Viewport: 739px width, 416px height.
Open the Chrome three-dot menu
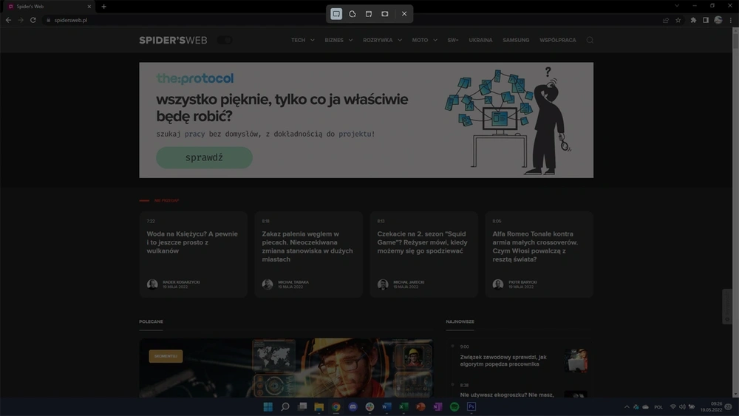tap(731, 20)
